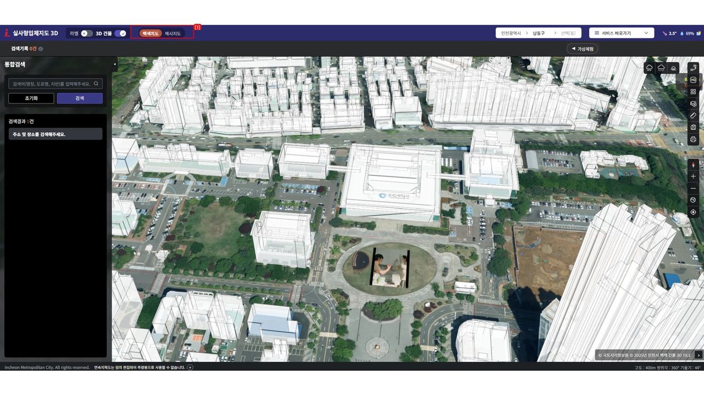The image size is (704, 396).
Task: Open the ruler measurement tool
Action: click(693, 116)
